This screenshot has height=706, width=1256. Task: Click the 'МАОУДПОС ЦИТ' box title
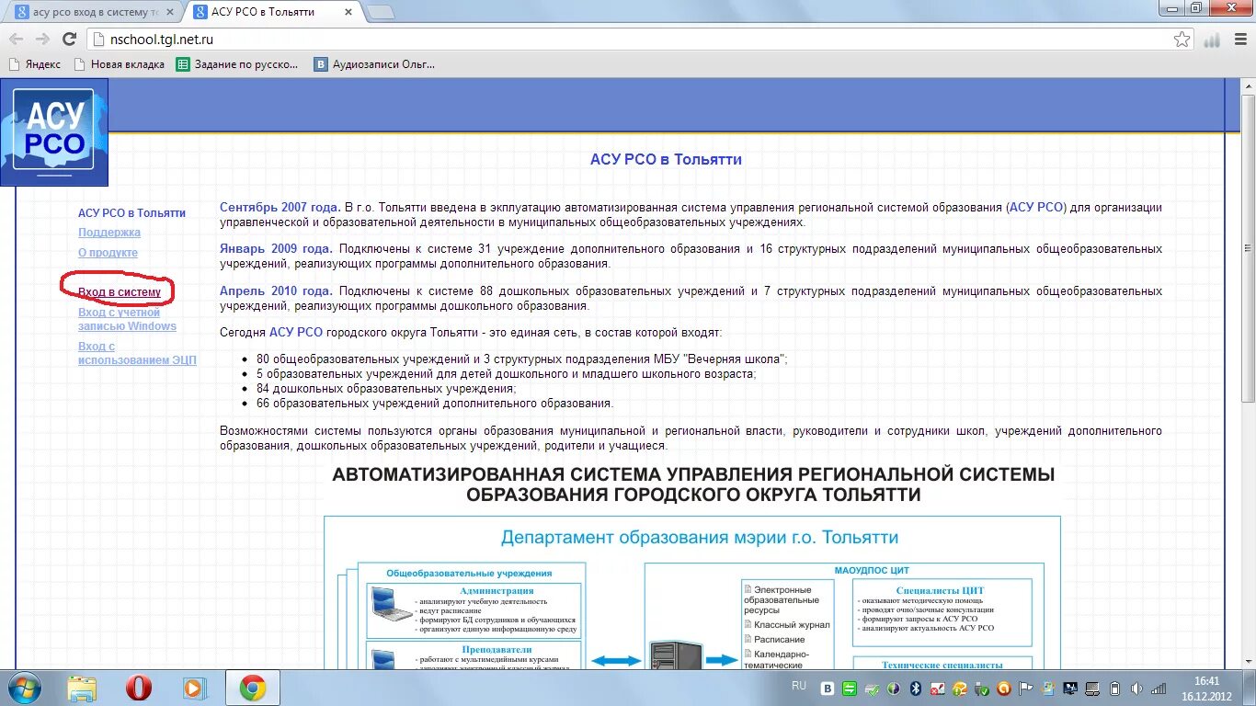tap(872, 570)
